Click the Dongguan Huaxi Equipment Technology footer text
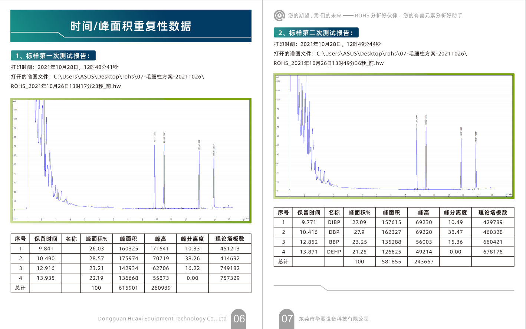The image size is (526, 329). click(162, 319)
